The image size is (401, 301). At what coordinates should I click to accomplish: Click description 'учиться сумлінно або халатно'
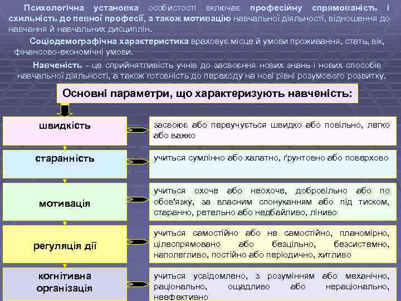click(272, 164)
